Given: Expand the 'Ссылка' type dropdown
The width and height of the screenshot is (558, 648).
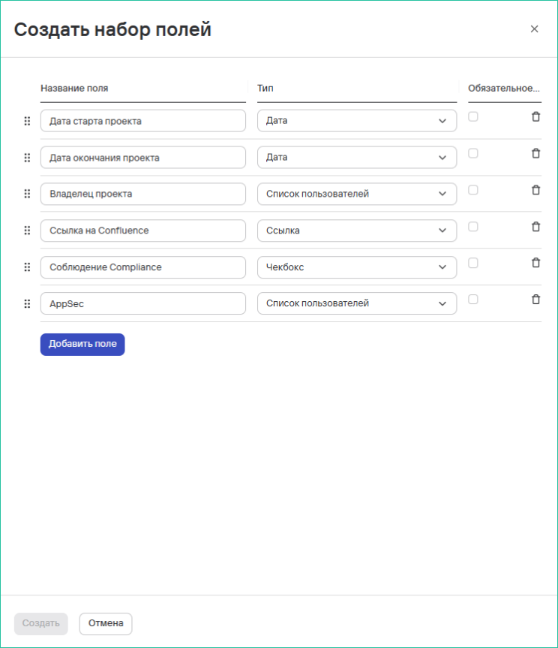Looking at the screenshot, I should (356, 231).
